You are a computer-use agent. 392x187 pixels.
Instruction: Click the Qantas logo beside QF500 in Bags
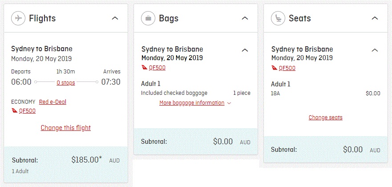pos(145,68)
